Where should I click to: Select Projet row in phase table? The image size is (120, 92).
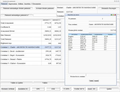[x=92, y=42]
